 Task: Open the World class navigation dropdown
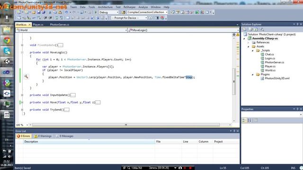click(126, 30)
